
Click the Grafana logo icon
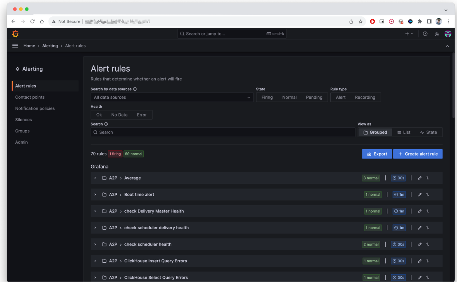click(15, 34)
